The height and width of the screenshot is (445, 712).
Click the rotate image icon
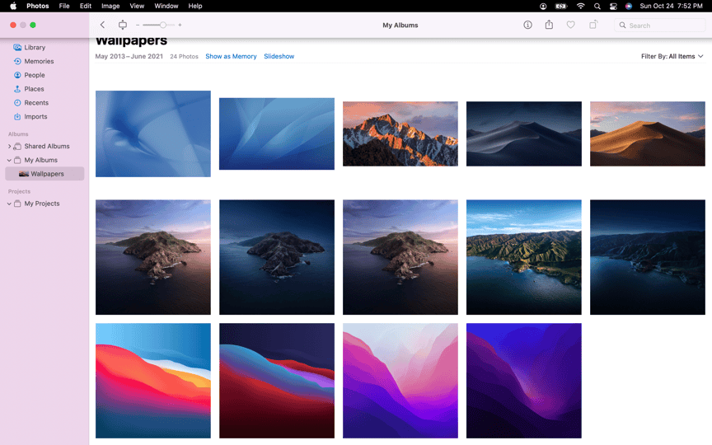(x=593, y=25)
